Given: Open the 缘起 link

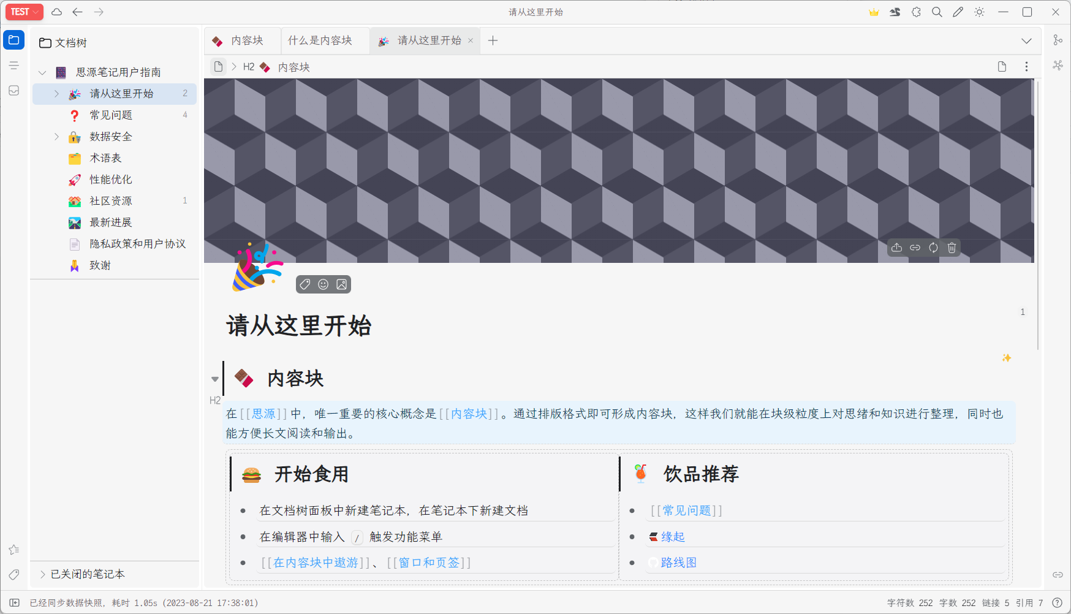Looking at the screenshot, I should [674, 536].
